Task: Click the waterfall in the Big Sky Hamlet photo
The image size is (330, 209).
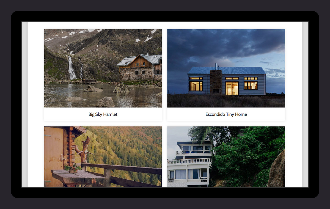Action: (72, 68)
